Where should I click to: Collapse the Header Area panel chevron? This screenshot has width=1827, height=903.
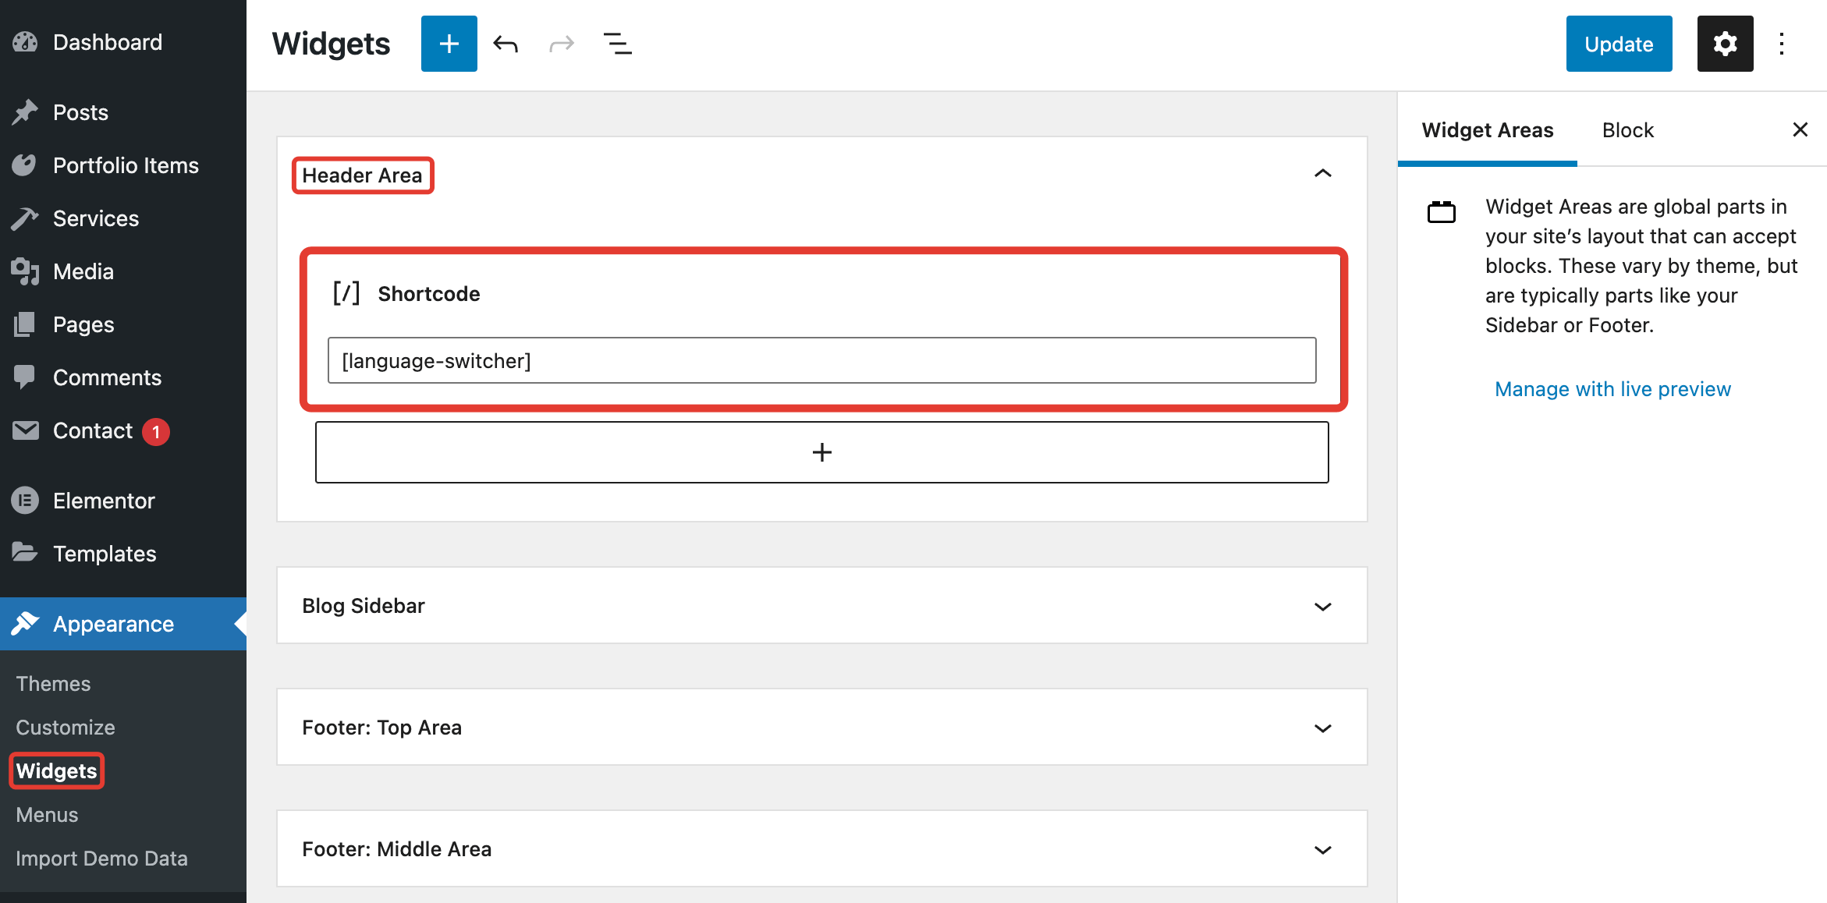pyautogui.click(x=1322, y=174)
